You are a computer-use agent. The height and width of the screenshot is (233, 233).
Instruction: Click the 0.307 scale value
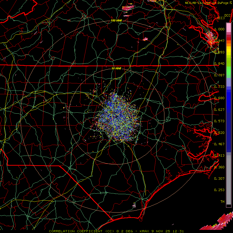219,179
